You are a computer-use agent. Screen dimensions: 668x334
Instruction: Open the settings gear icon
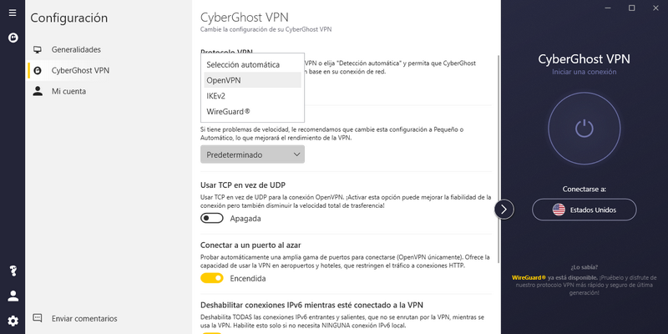pos(13,321)
